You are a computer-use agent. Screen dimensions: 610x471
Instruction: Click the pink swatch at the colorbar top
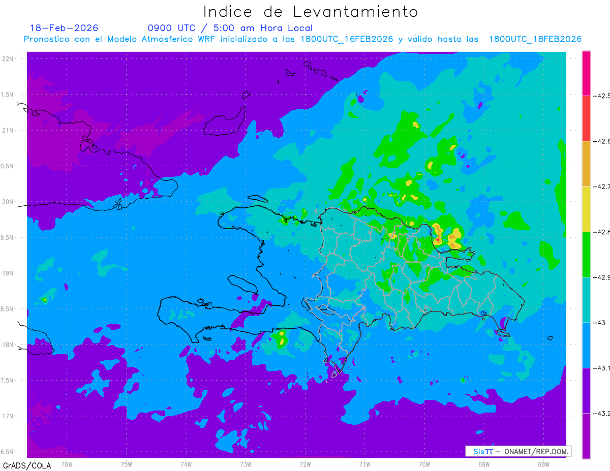(586, 73)
